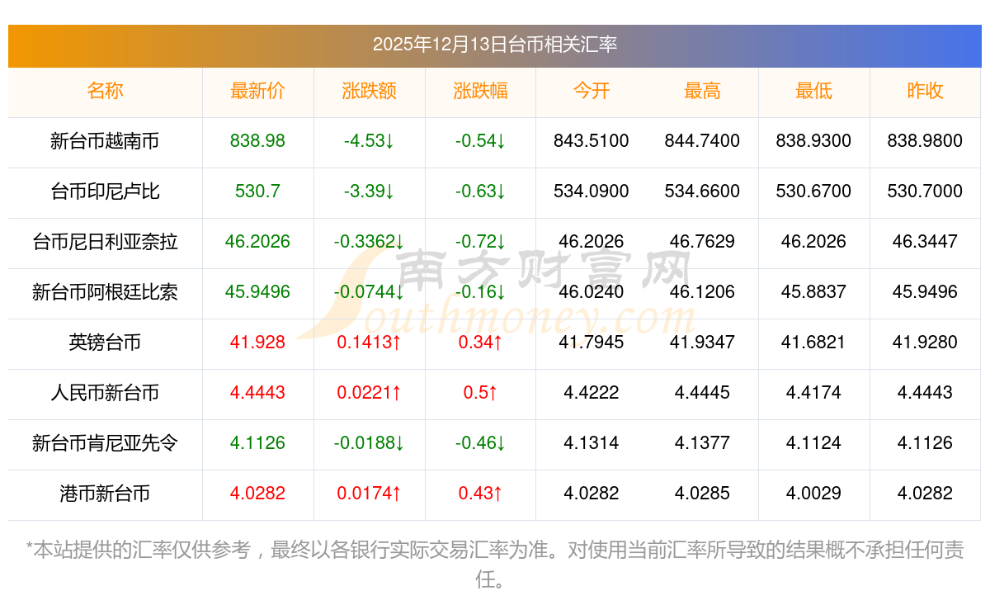Click highest price 844.7400
The width and height of the screenshot is (990, 605).
click(x=703, y=141)
